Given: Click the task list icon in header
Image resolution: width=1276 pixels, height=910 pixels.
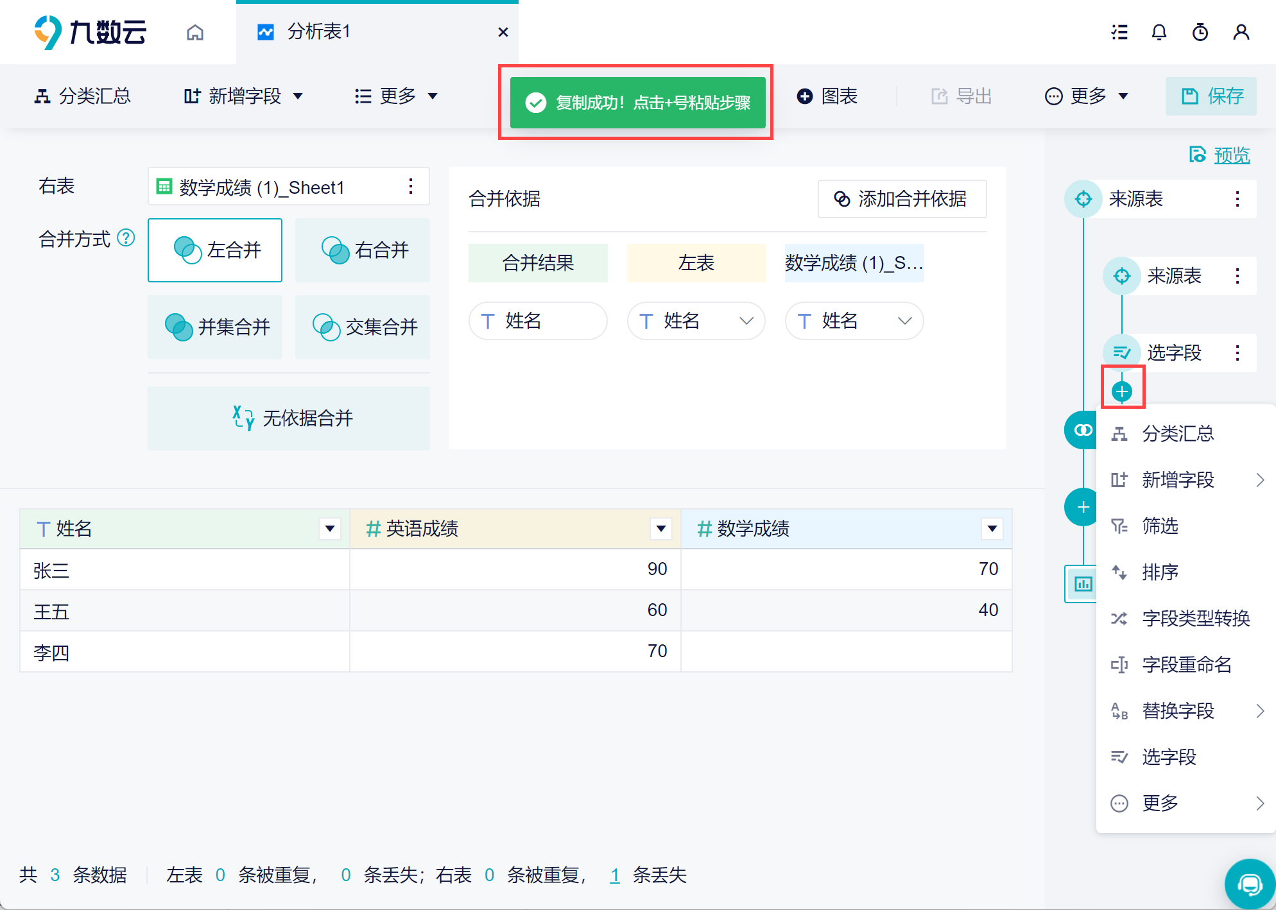Looking at the screenshot, I should [1119, 32].
